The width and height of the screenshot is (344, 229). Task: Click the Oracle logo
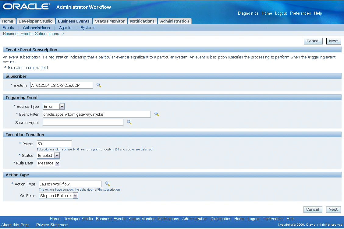tap(27, 7)
